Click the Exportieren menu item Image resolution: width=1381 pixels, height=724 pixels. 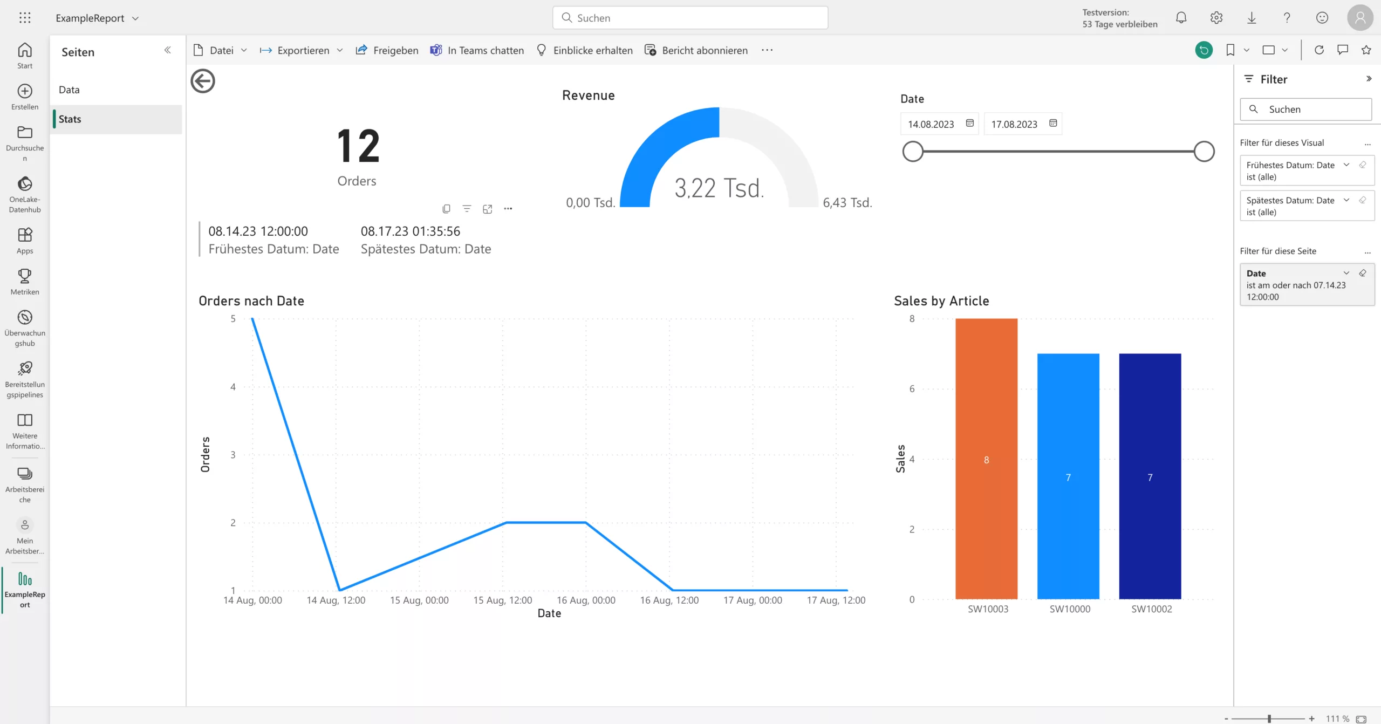pos(302,49)
